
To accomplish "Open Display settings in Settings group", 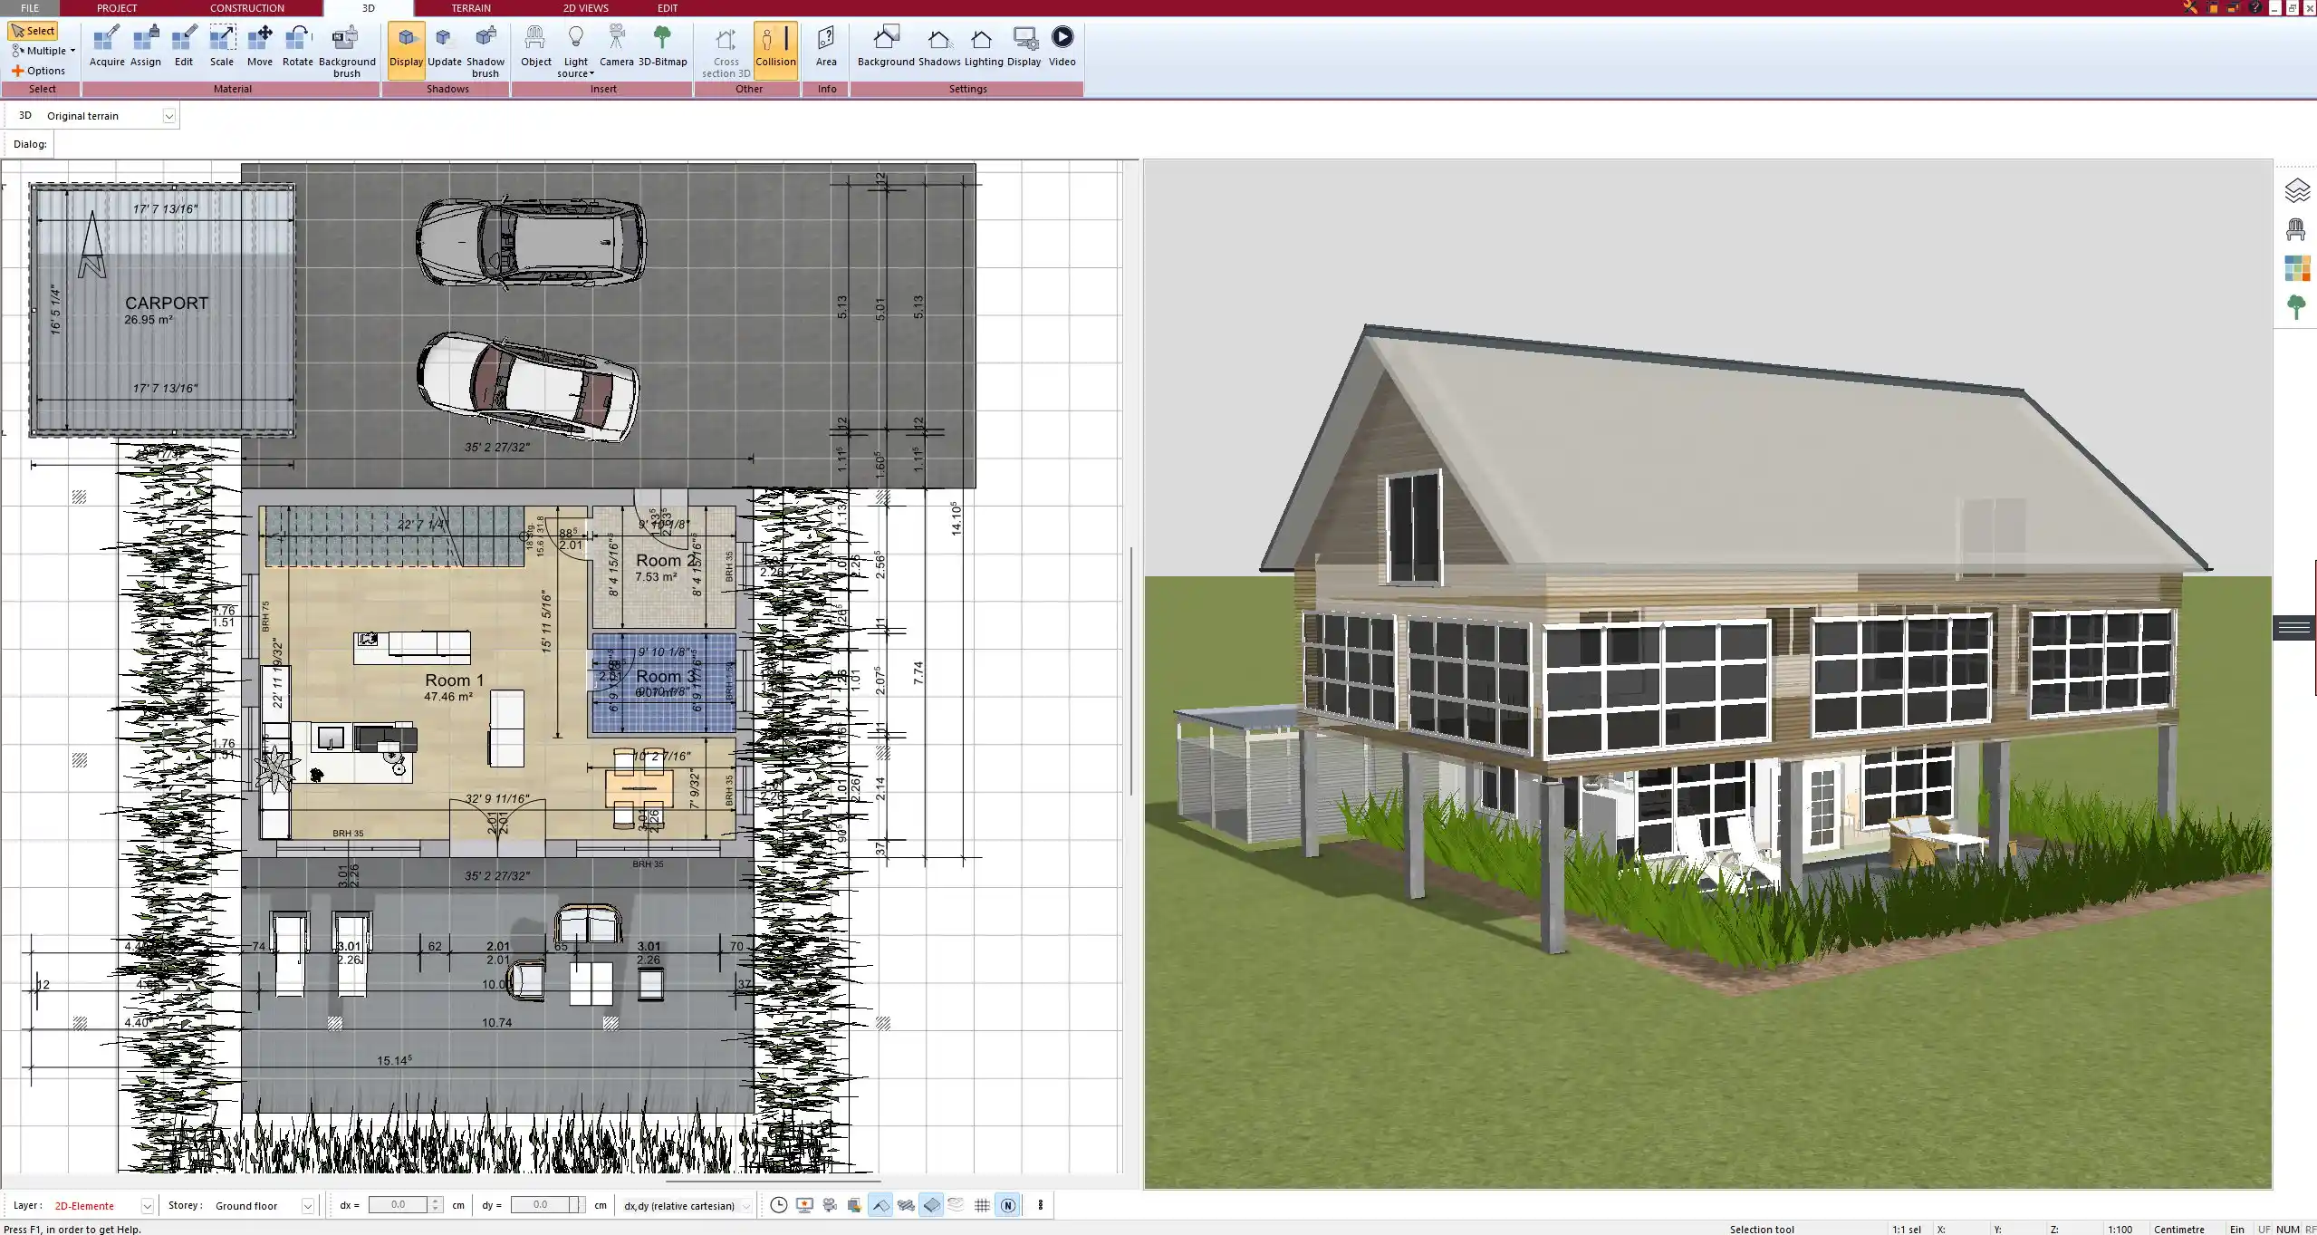I will tap(1024, 46).
